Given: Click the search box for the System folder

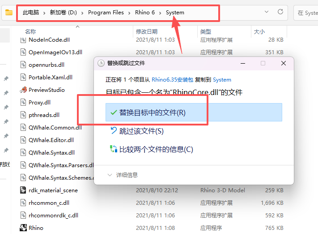Looking at the screenshot, I should 306,13.
